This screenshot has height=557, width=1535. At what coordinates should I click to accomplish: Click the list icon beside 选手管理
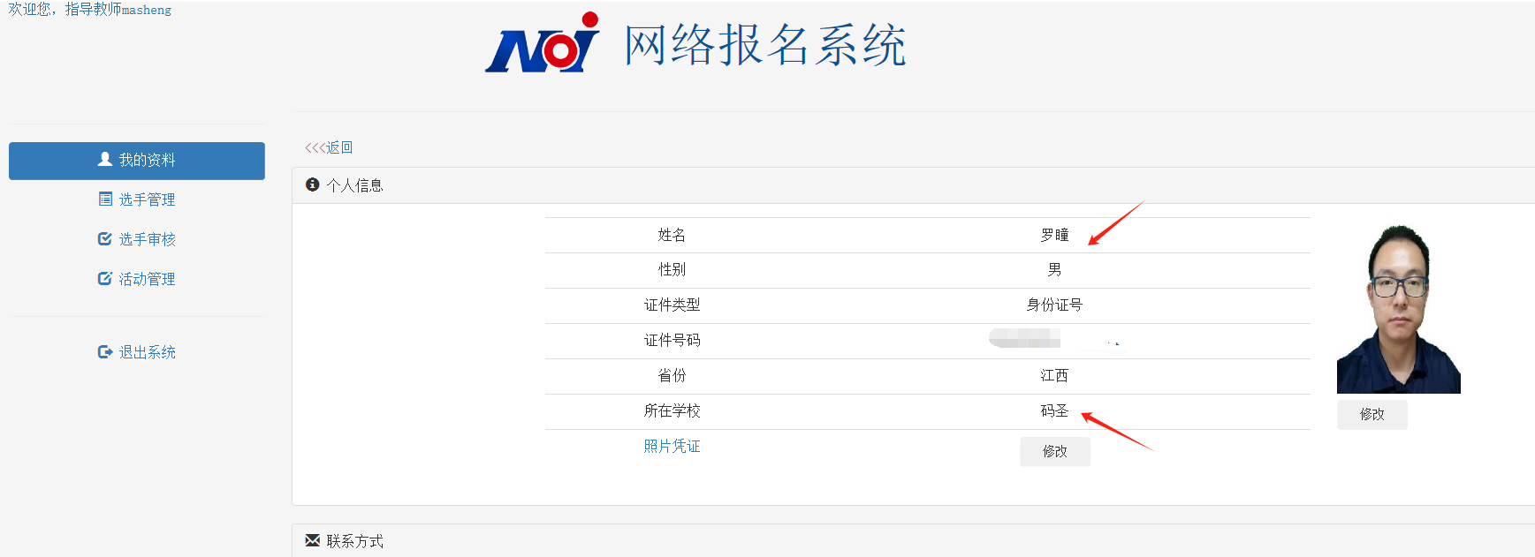(x=105, y=199)
